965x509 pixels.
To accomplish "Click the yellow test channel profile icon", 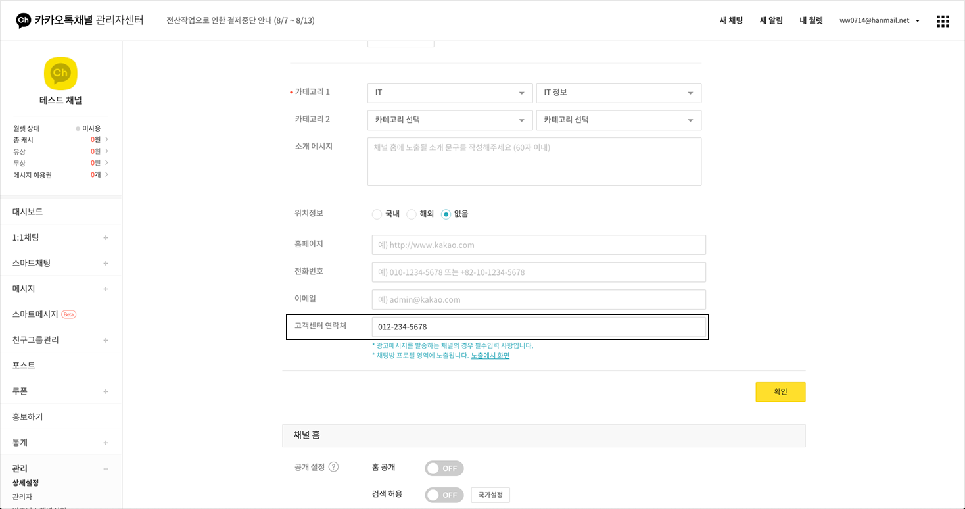I will pos(60,74).
